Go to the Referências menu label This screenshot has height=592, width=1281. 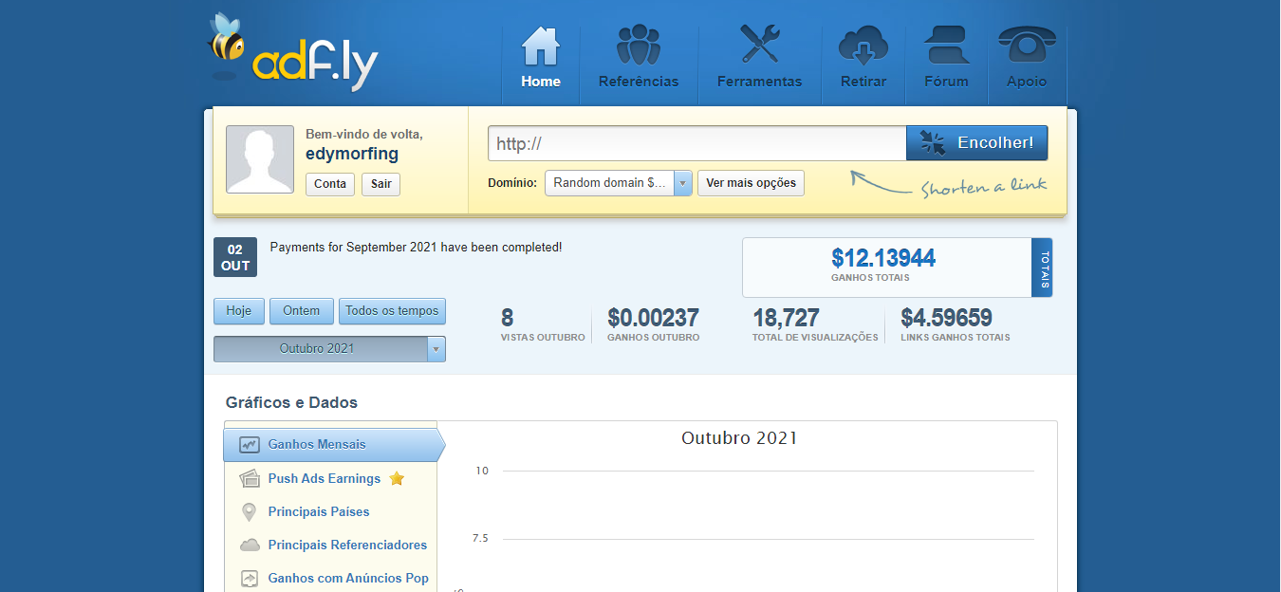point(639,82)
